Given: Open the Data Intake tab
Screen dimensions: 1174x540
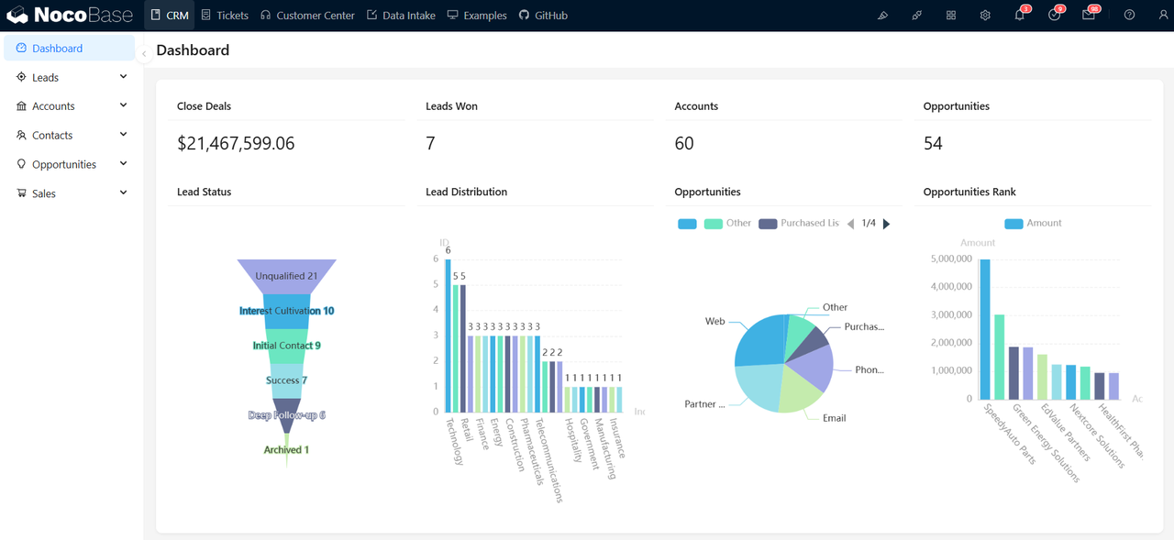Looking at the screenshot, I should coord(401,16).
